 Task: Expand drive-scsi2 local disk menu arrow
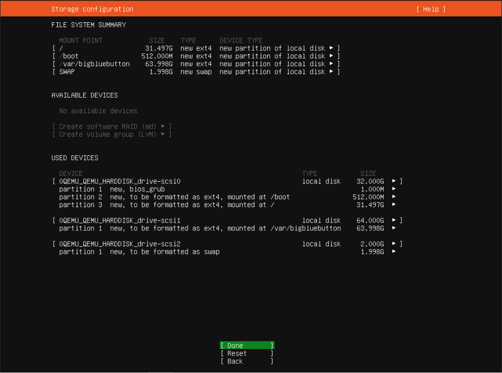394,244
